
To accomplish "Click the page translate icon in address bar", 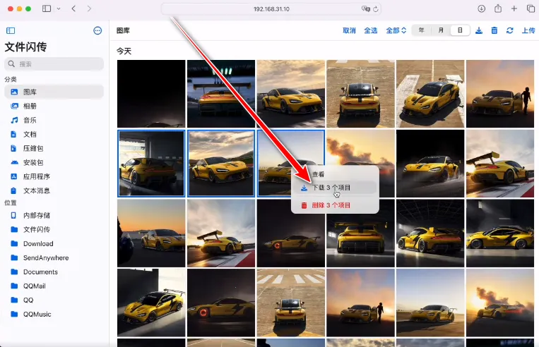I will (366, 8).
